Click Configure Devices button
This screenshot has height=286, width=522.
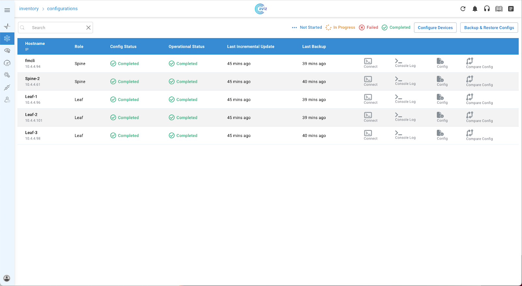(435, 28)
